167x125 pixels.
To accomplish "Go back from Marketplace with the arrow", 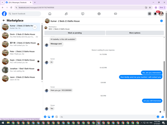I will pos(4,20).
